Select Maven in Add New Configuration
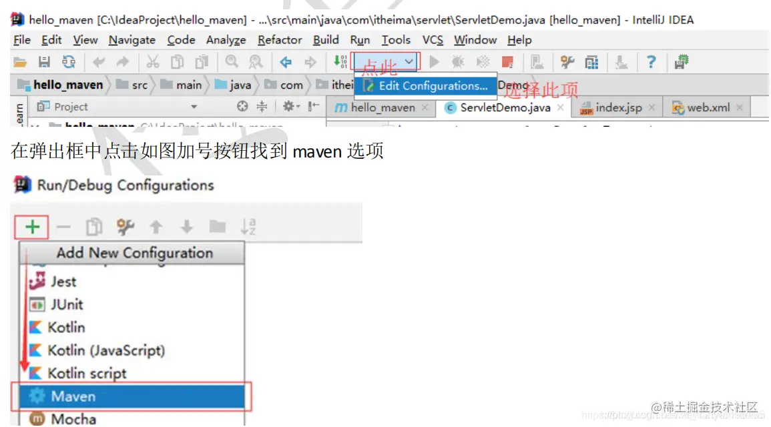This screenshot has width=771, height=427. coord(132,396)
